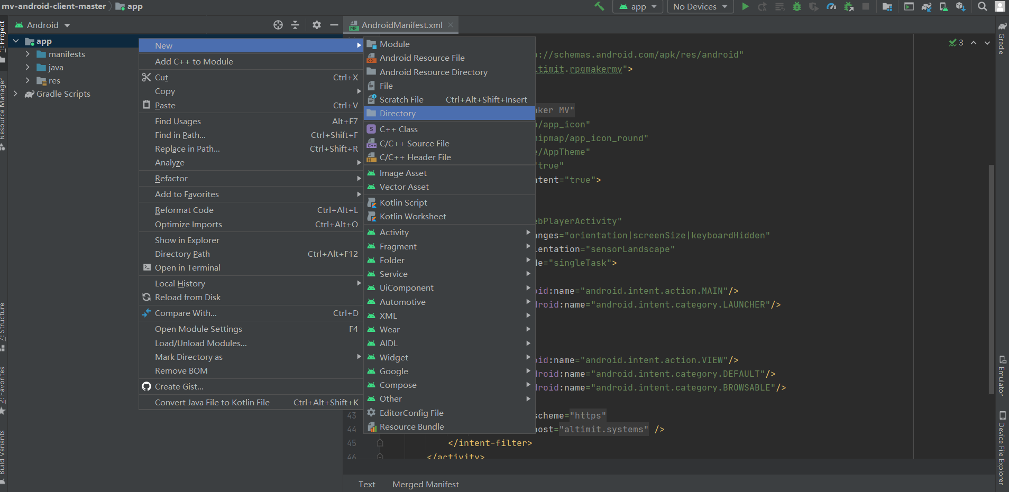Expand the Gradle Scripts node
Image resolution: width=1009 pixels, height=492 pixels.
pyautogui.click(x=15, y=94)
